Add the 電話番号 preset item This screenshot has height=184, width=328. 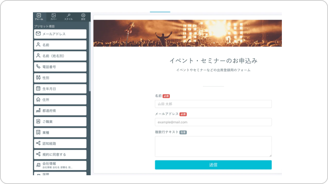pyautogui.click(x=60, y=67)
